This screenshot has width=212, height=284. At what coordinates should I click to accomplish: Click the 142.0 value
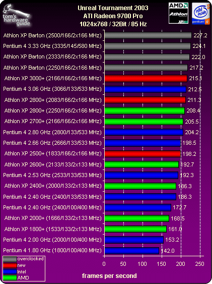coord(168,251)
